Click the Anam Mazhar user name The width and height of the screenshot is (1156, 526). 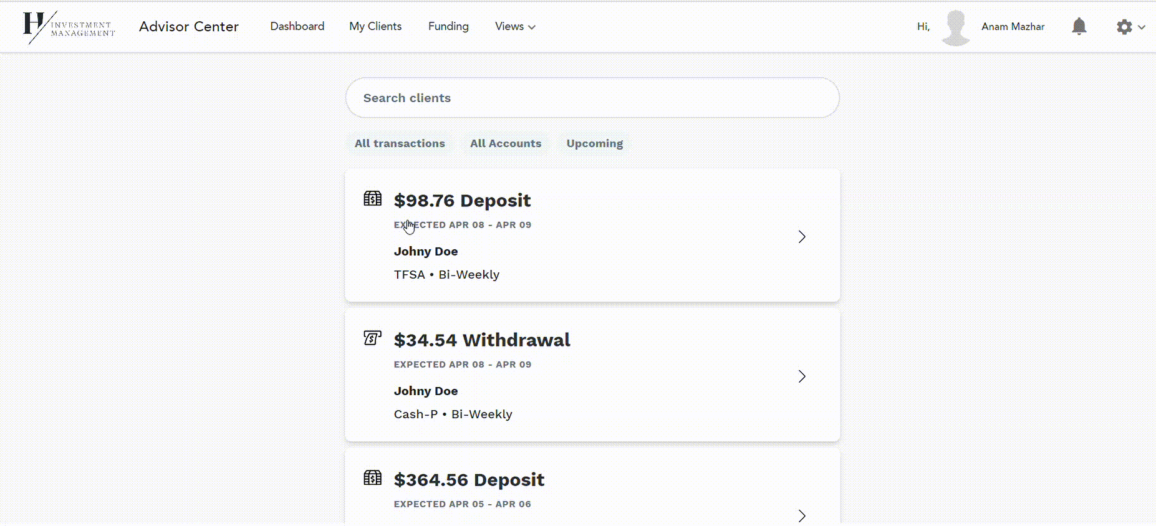click(x=1013, y=27)
